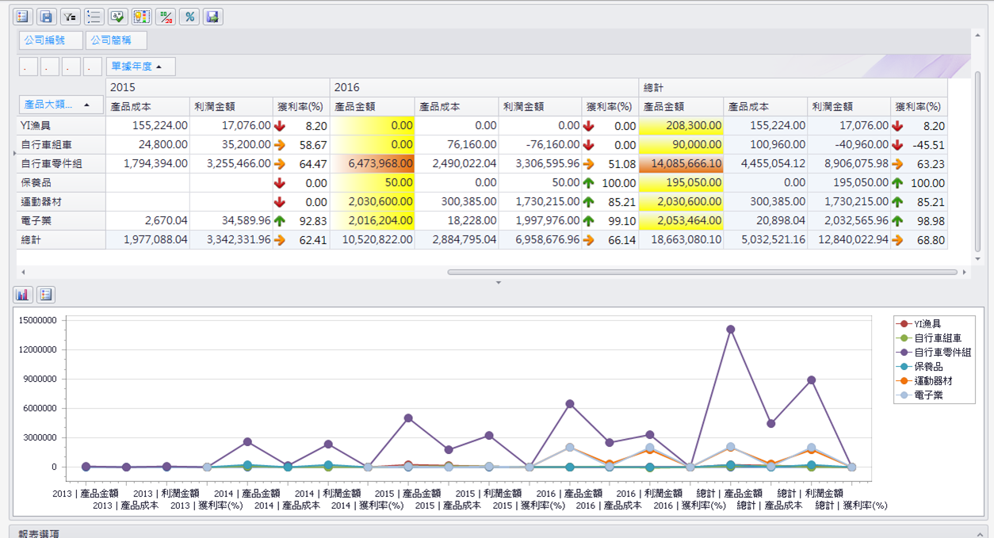Click the 自行車零件組 legend entry

pos(934,353)
